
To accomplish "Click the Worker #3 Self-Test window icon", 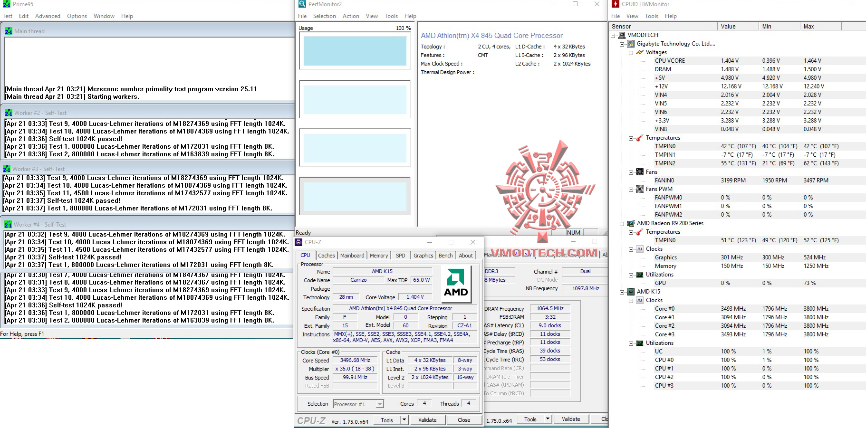I will tap(7, 169).
